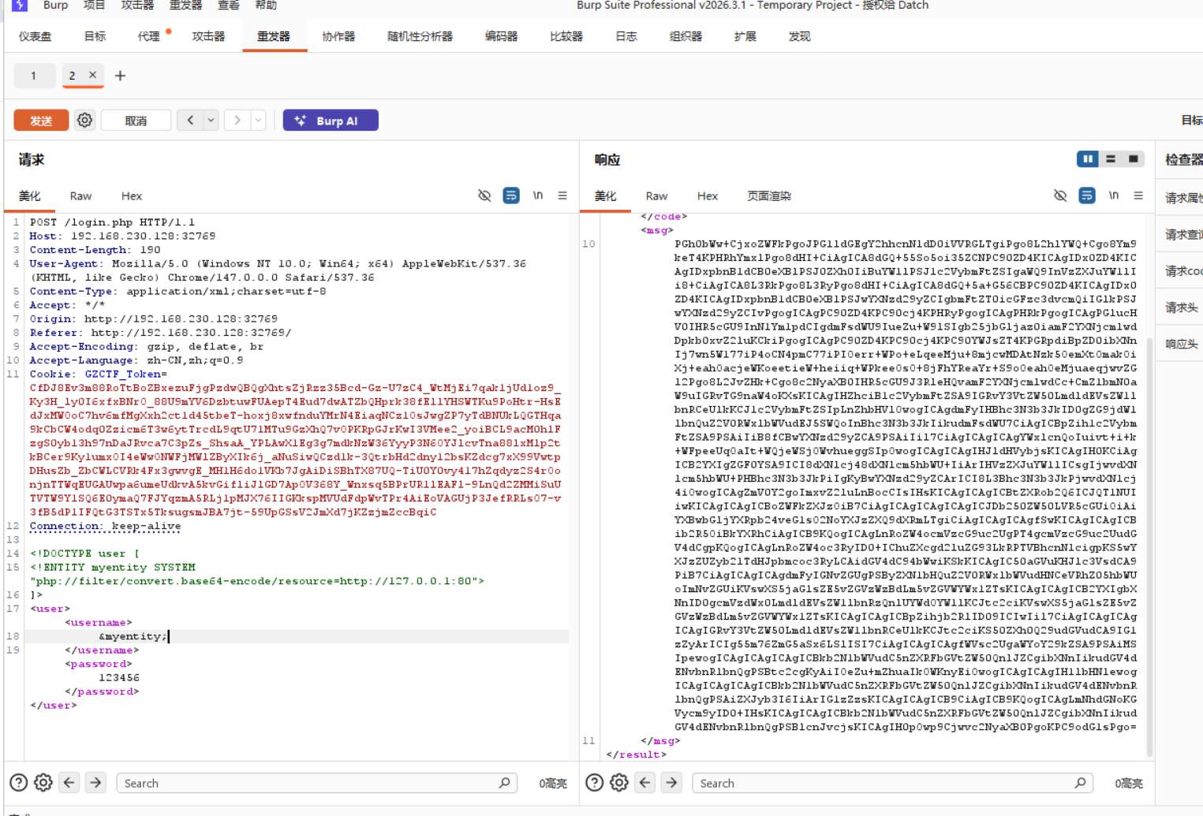Toggle line wrapping in the request editor
The height and width of the screenshot is (816, 1203).
pos(511,196)
